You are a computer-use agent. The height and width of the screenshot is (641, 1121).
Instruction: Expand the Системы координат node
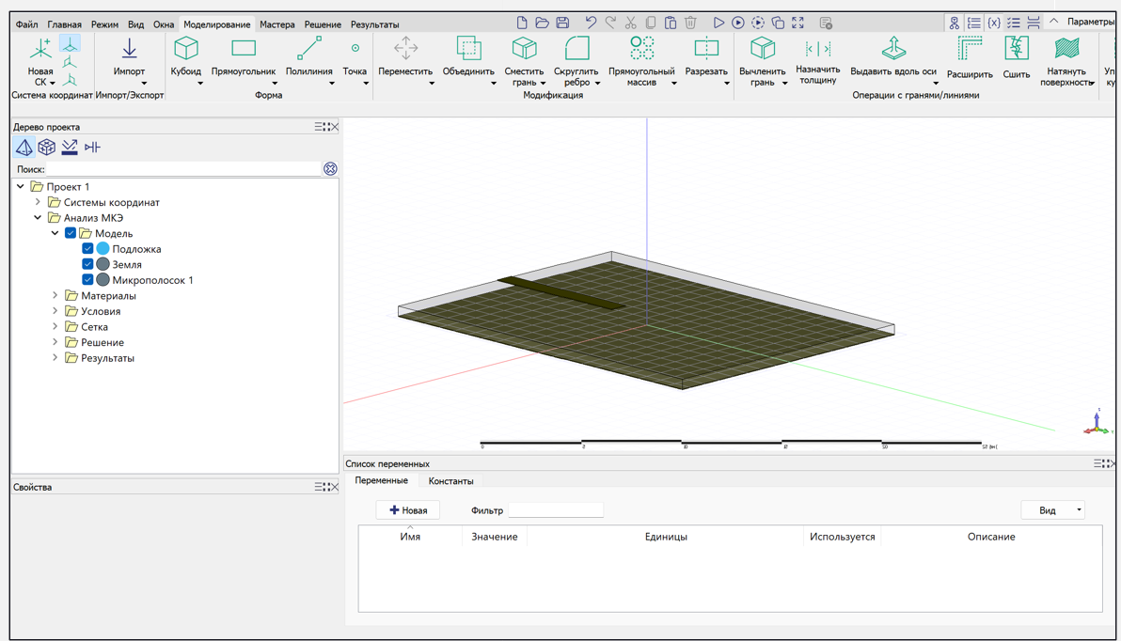click(x=38, y=202)
